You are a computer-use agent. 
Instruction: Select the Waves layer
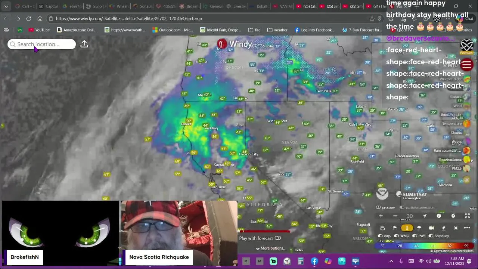[x=467, y=142]
